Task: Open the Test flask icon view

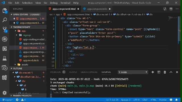Action: pyautogui.click(x=5, y=58)
